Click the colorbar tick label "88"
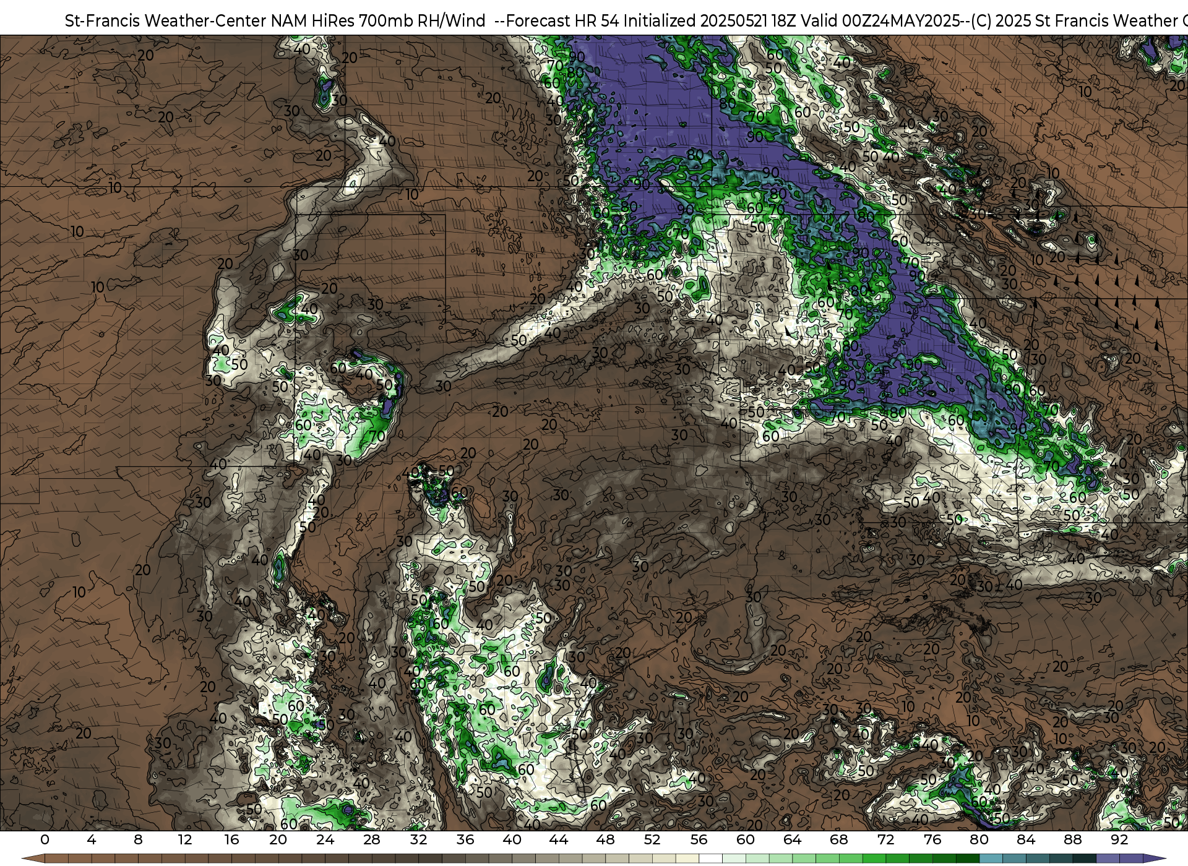 click(x=1072, y=839)
